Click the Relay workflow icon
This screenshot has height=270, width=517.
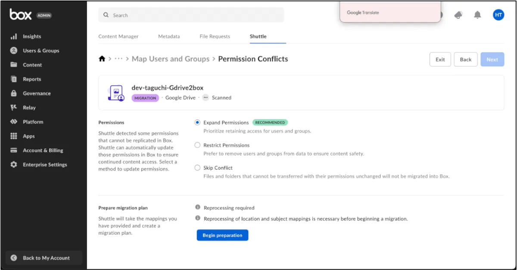tap(14, 107)
